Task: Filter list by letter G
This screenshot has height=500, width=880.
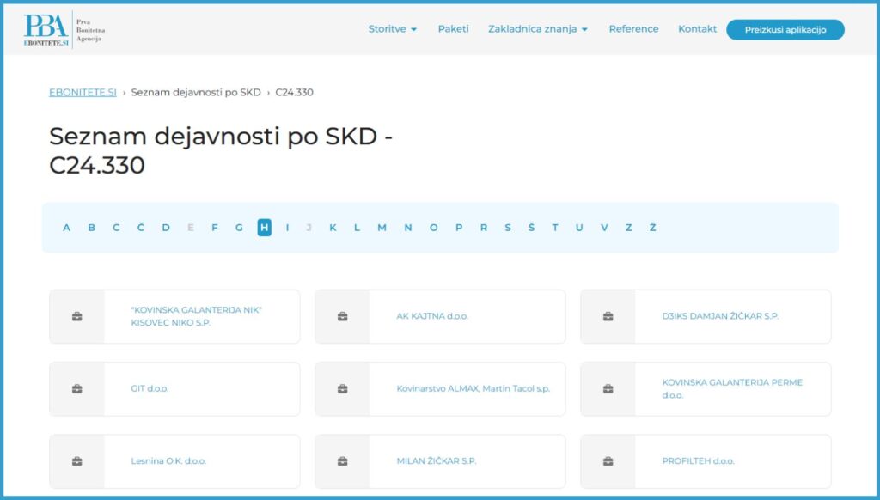Action: tap(239, 228)
